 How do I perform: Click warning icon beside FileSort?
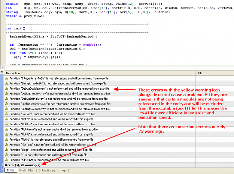coord(7,114)
